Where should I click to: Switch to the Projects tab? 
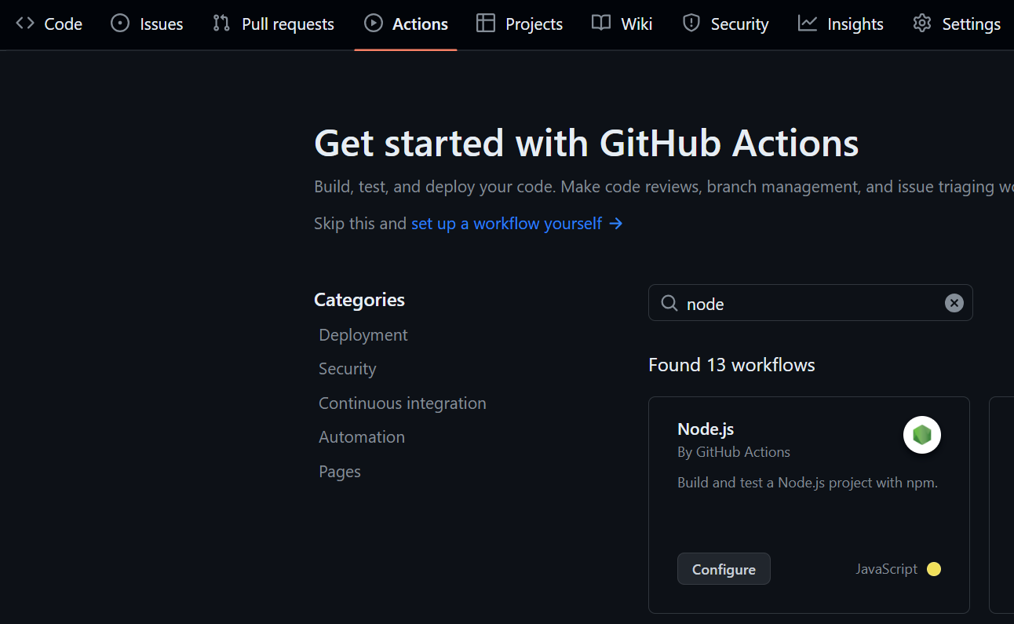(x=520, y=24)
